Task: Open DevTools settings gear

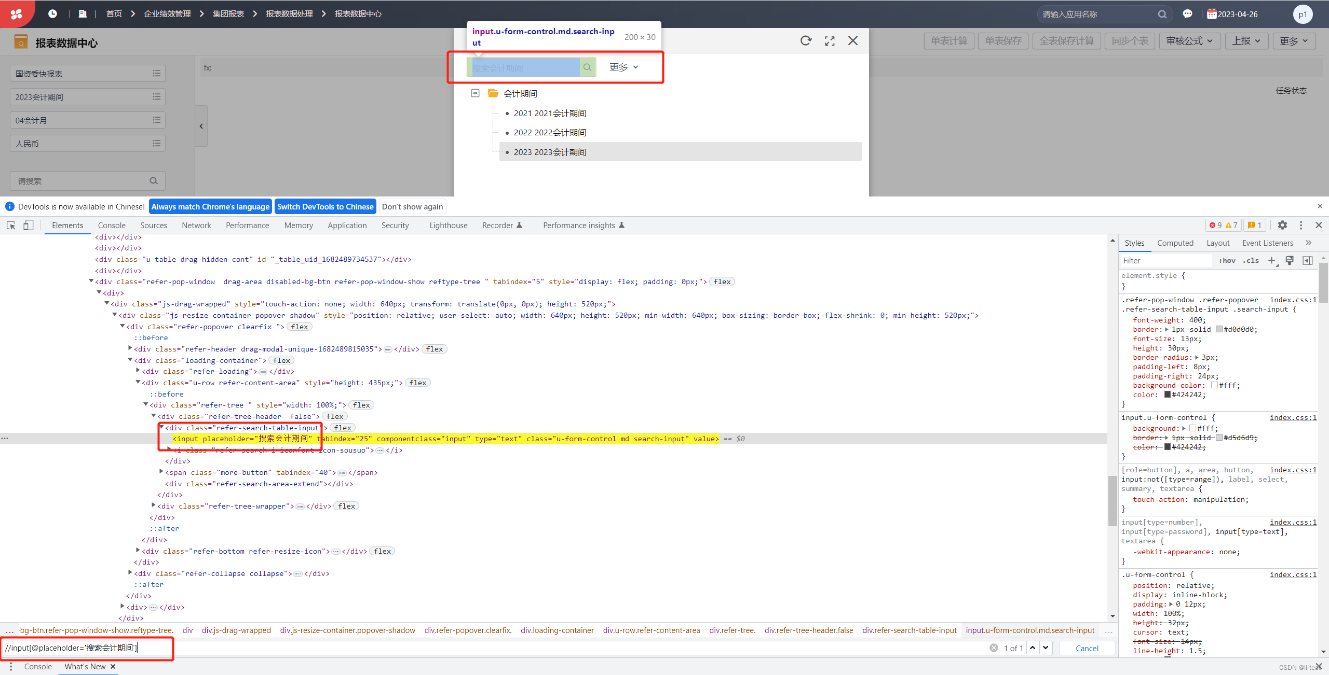Action: (x=1282, y=225)
